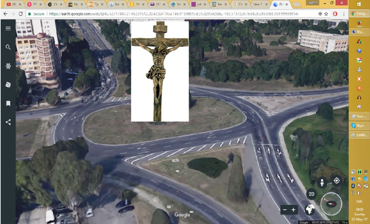Click Google Chrome taskbar button
This screenshot has height=224, width=370.
359,14
